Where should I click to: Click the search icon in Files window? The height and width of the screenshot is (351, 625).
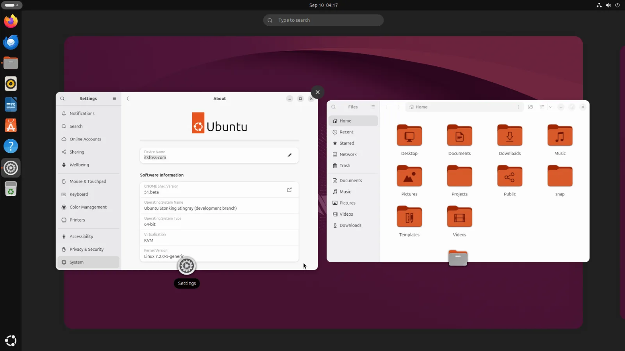tap(334, 107)
